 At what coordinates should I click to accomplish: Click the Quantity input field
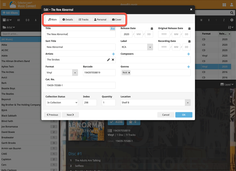(x=109, y=103)
